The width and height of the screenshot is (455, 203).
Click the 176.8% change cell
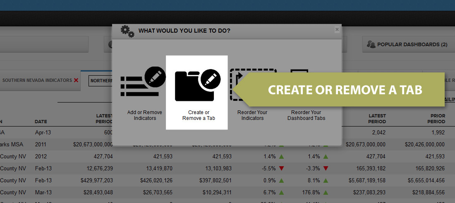point(311,192)
